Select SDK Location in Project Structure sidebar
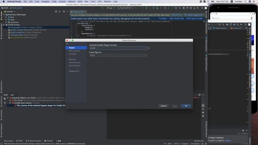Image resolution: width=258 pixels, height=145 pixels. (x=74, y=51)
